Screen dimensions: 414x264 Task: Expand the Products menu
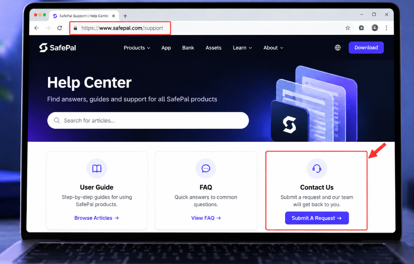[x=137, y=48]
